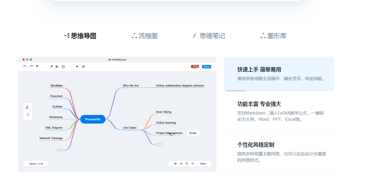
Task: Select the 快速上手 简单易用 feature card
Action: [x=279, y=74]
